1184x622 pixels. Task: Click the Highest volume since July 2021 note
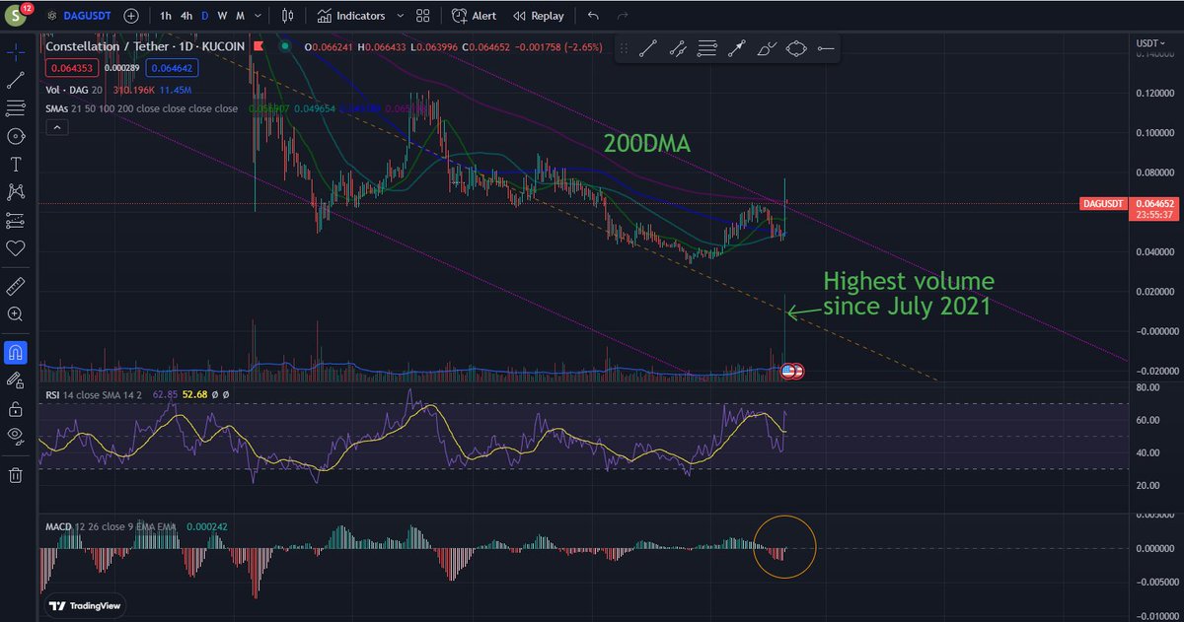(907, 294)
